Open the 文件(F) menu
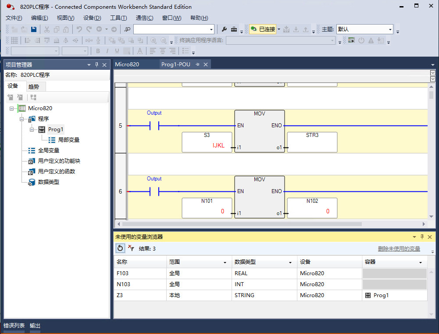The image size is (439, 334). (x=14, y=18)
